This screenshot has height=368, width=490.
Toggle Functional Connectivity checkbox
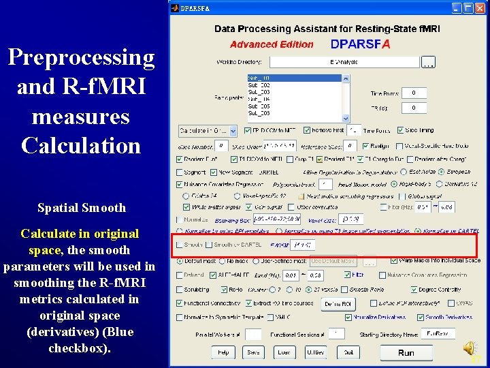tap(180, 303)
